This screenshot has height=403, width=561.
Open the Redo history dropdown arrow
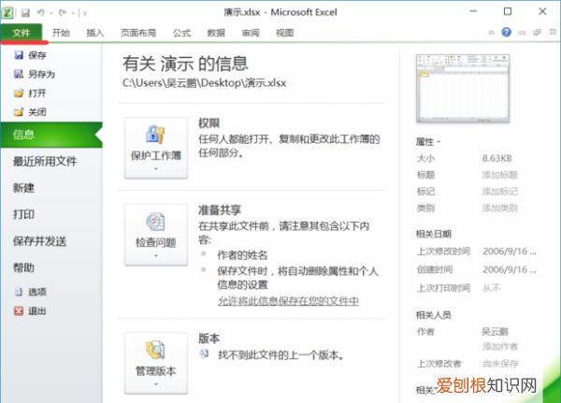tap(73, 14)
